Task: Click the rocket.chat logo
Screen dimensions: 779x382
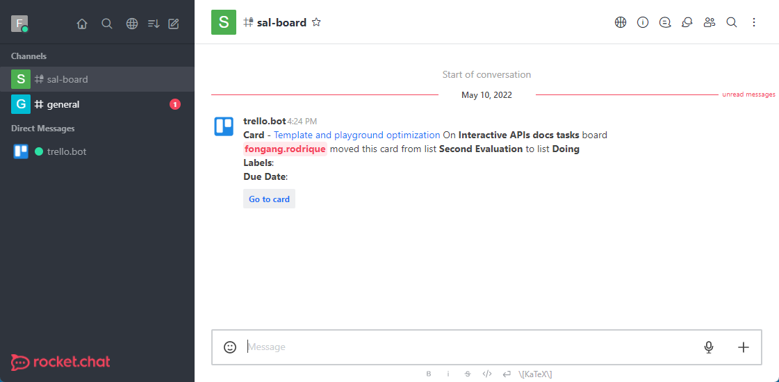Action: pyautogui.click(x=60, y=362)
